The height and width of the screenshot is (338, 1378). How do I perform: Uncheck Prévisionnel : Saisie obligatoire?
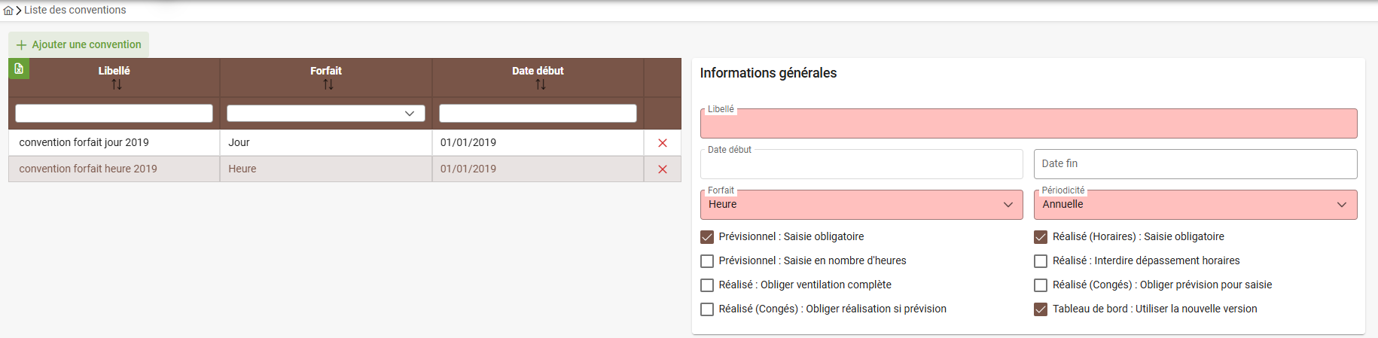pos(707,237)
